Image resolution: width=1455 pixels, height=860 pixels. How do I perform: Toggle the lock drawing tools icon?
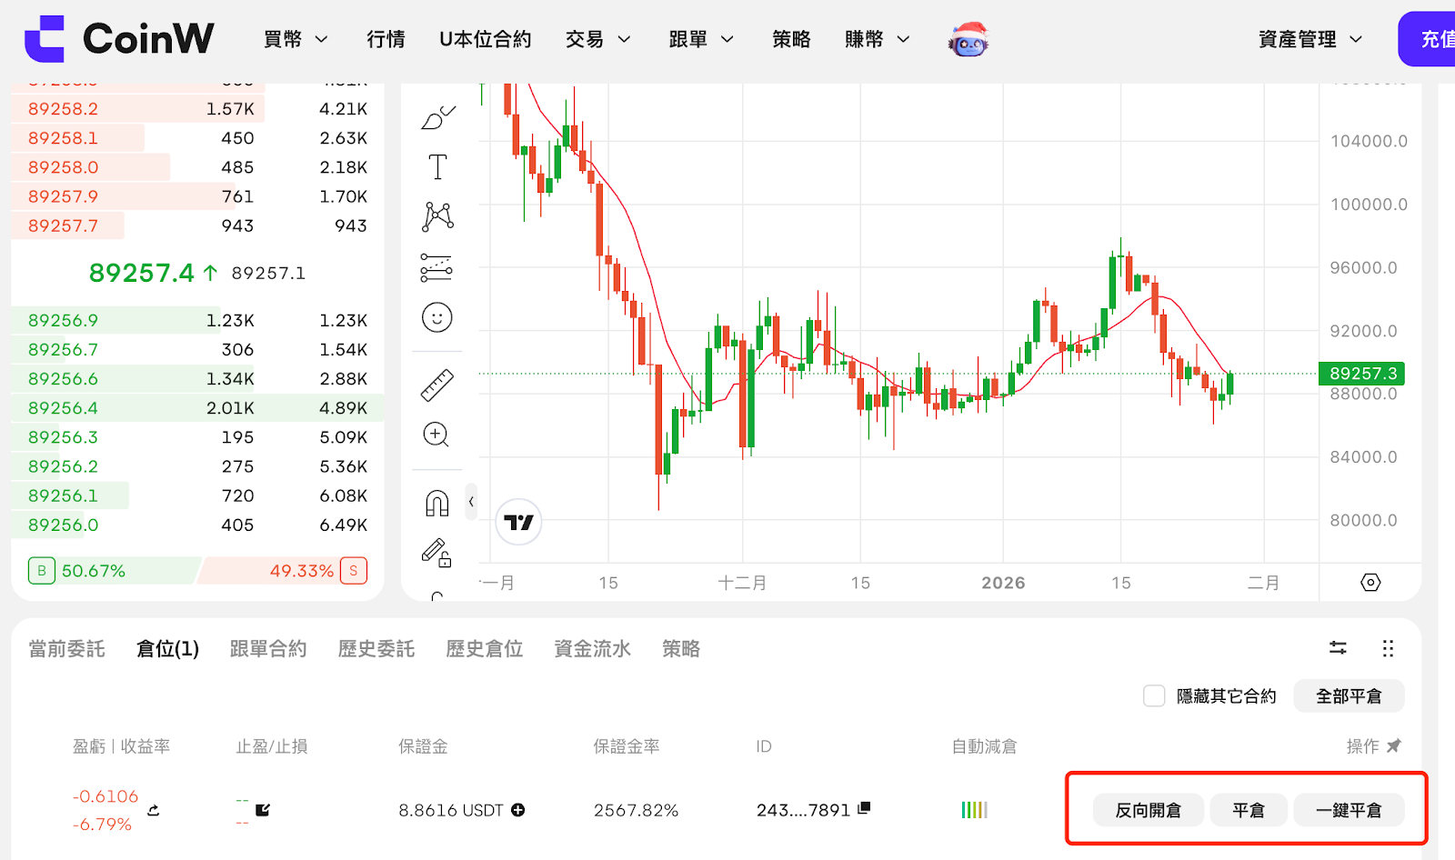tap(437, 553)
